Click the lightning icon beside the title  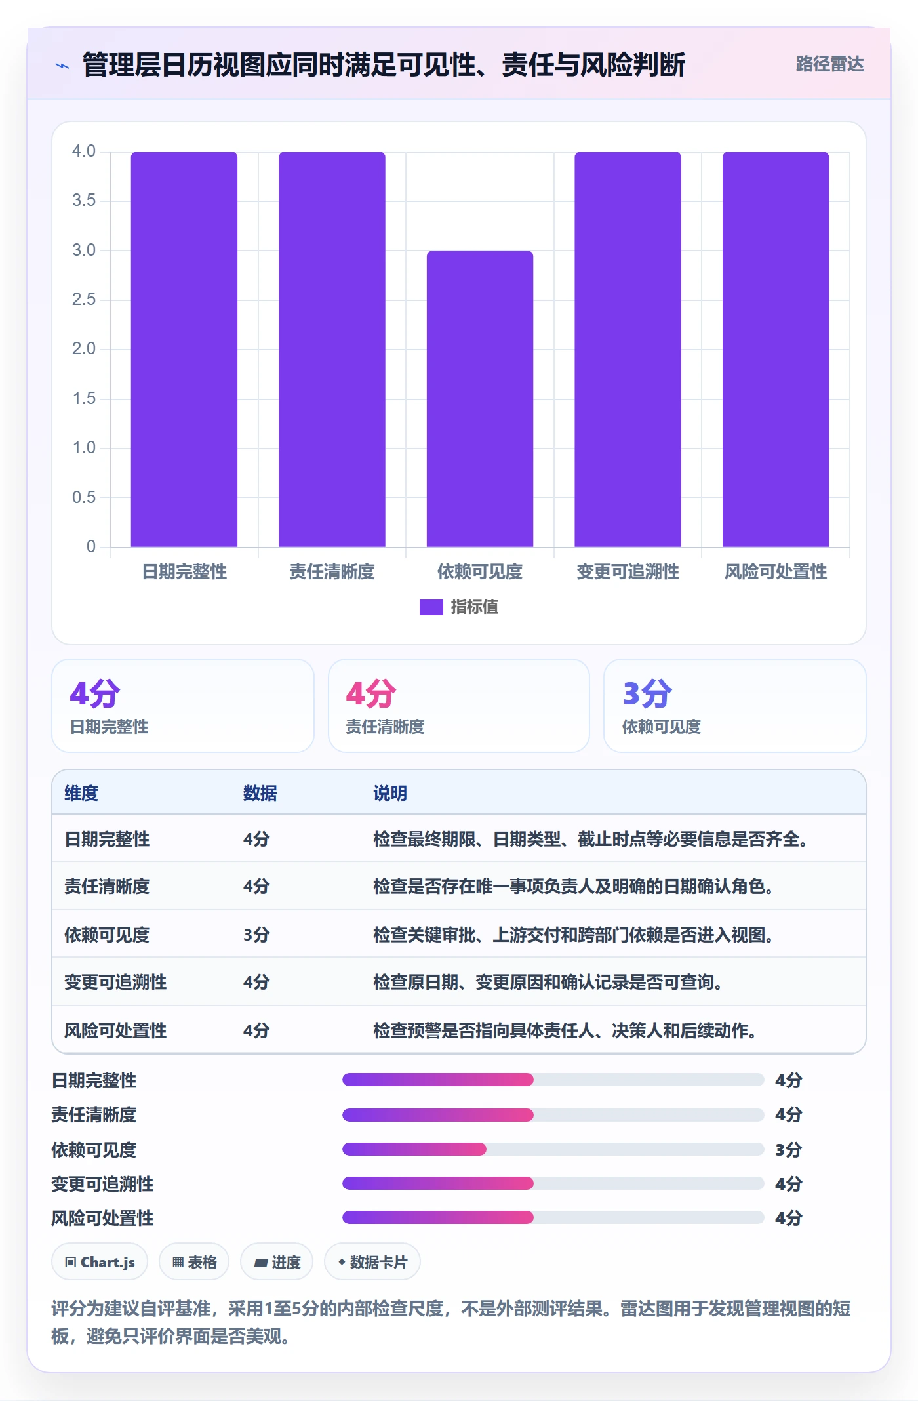(62, 65)
